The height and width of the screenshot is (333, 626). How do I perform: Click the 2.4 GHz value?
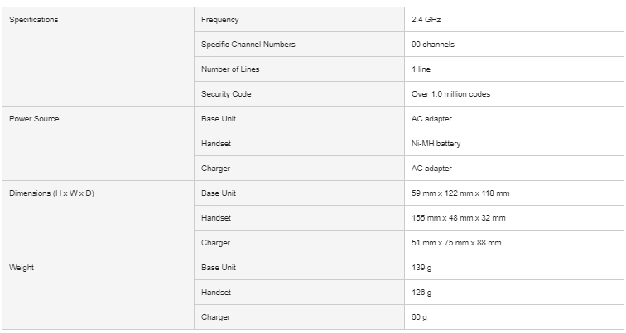[426, 20]
